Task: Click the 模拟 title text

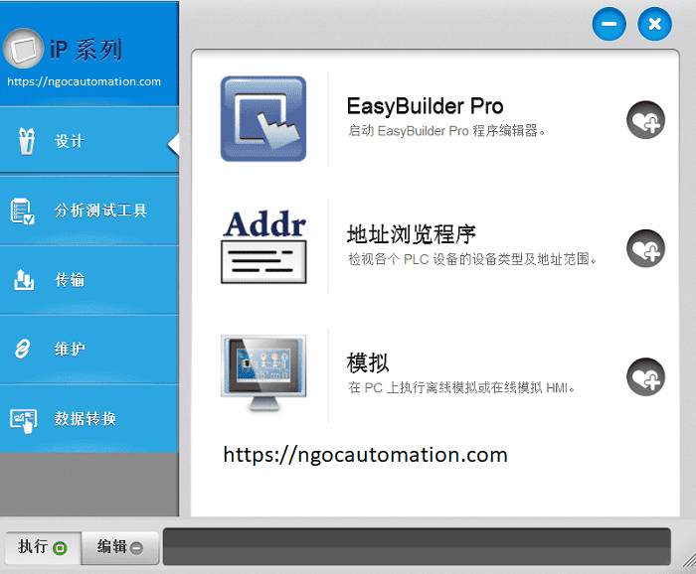Action: click(368, 363)
